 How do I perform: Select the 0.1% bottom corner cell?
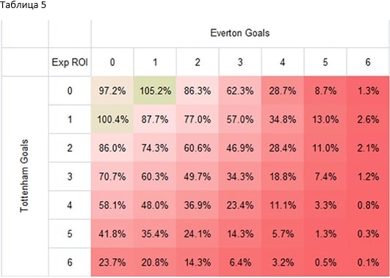[x=368, y=263]
